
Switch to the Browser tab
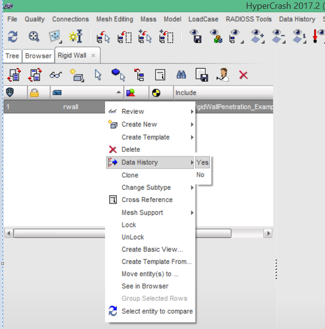[x=38, y=56]
